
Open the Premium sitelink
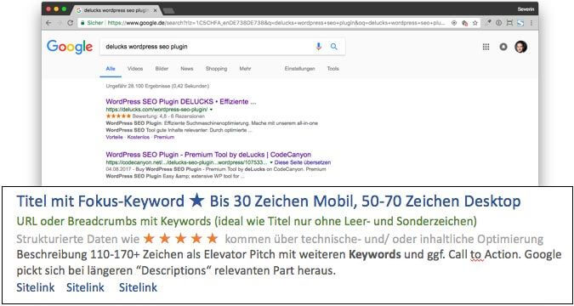click(164, 137)
